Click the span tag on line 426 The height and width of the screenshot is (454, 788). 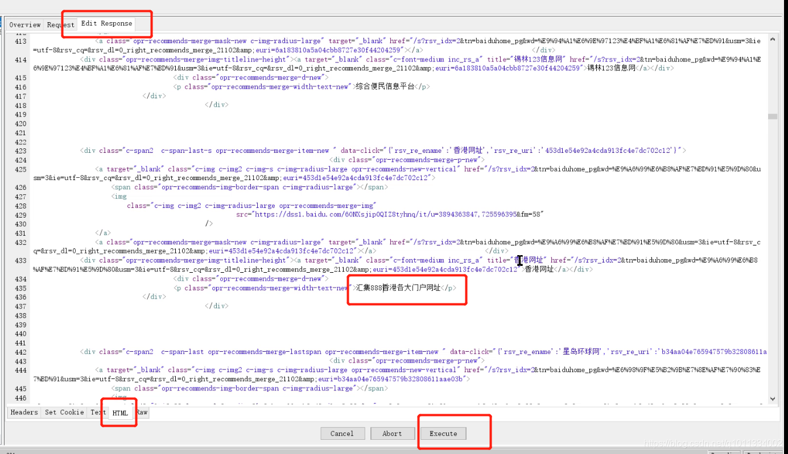point(249,187)
